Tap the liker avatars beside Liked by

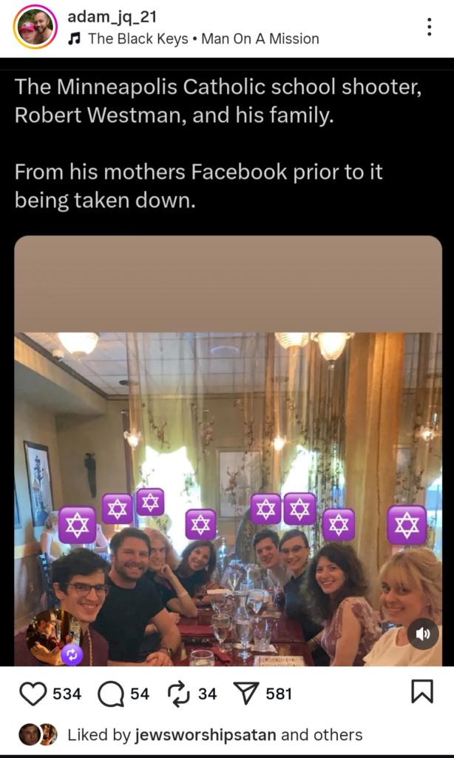[x=38, y=734]
